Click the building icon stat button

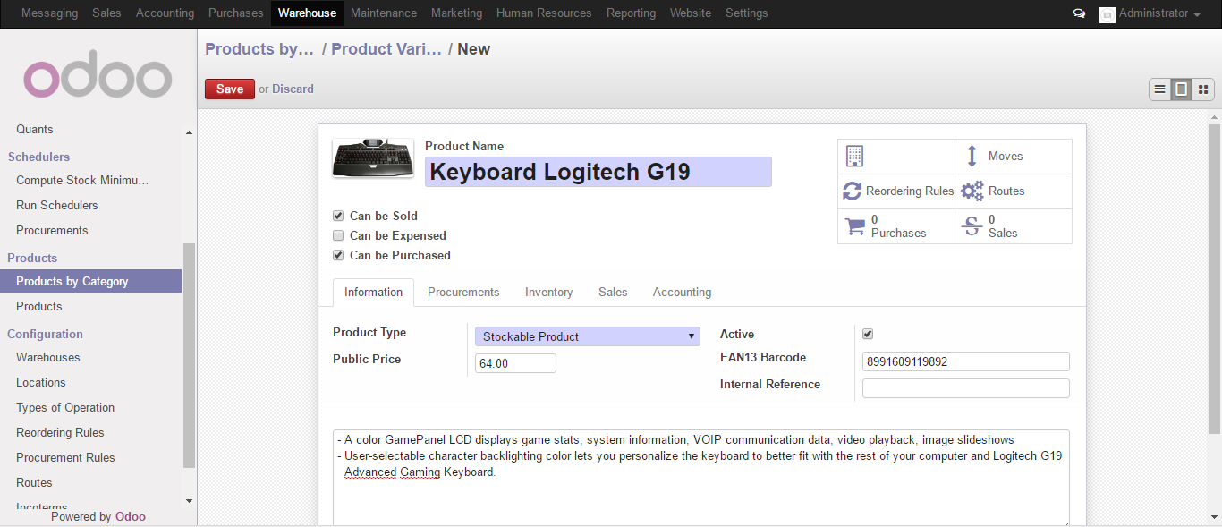855,157
